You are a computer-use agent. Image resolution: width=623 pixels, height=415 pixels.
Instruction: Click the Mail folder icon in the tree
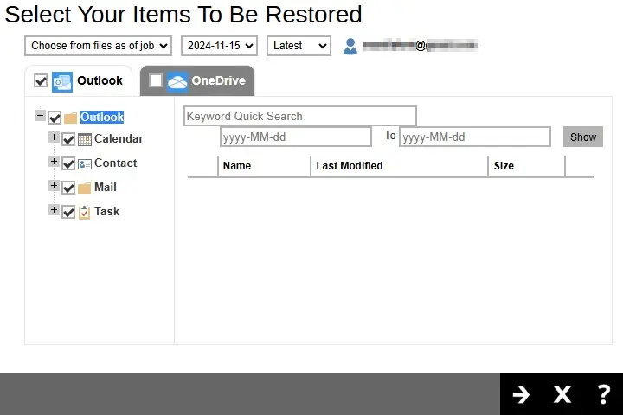point(85,188)
